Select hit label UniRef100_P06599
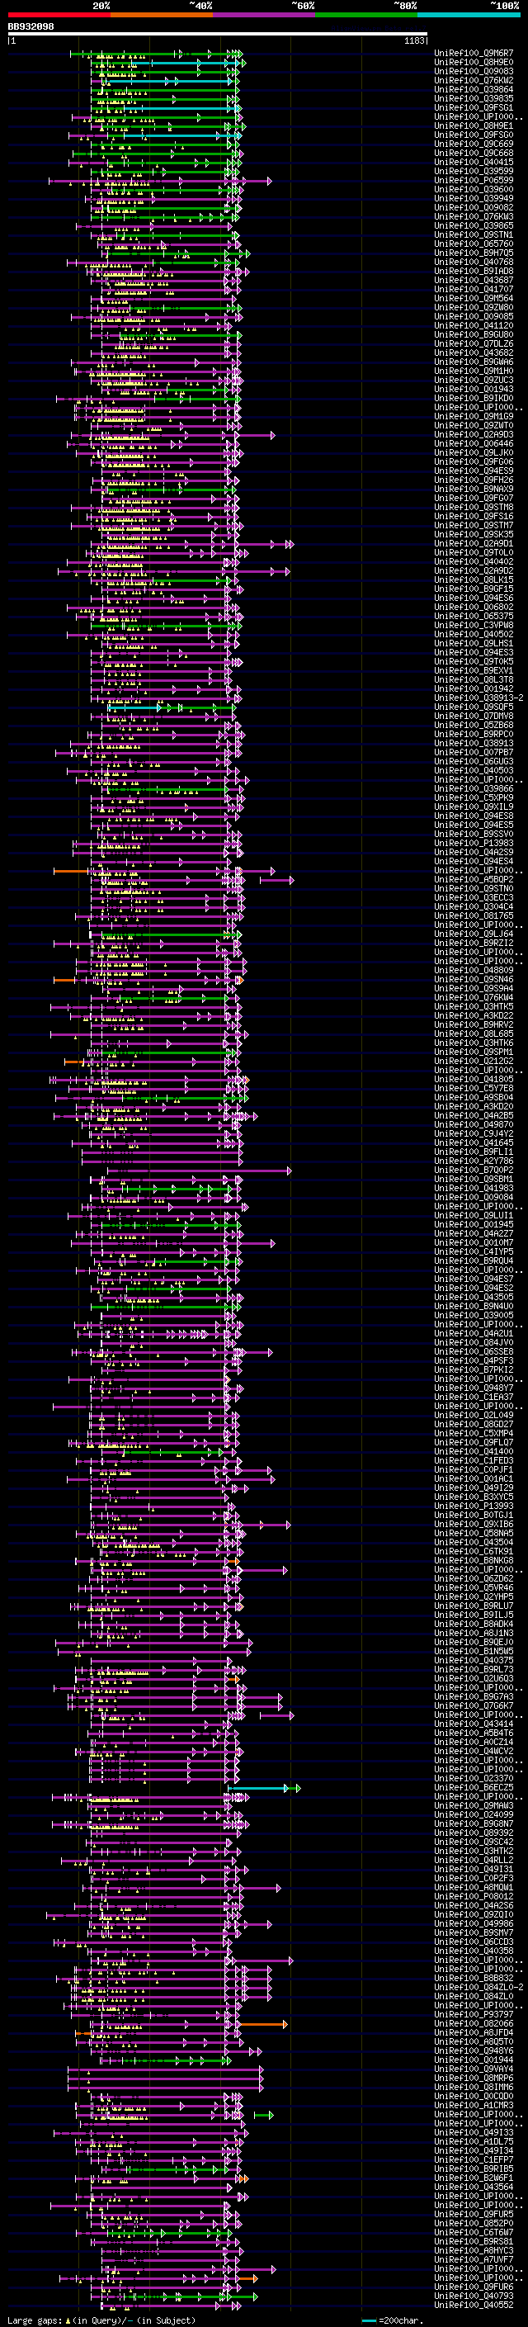The image size is (528, 2327). (x=474, y=181)
